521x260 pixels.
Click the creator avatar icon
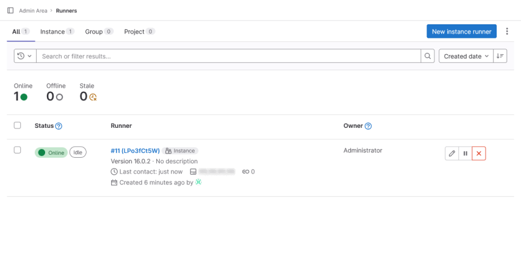(x=198, y=182)
